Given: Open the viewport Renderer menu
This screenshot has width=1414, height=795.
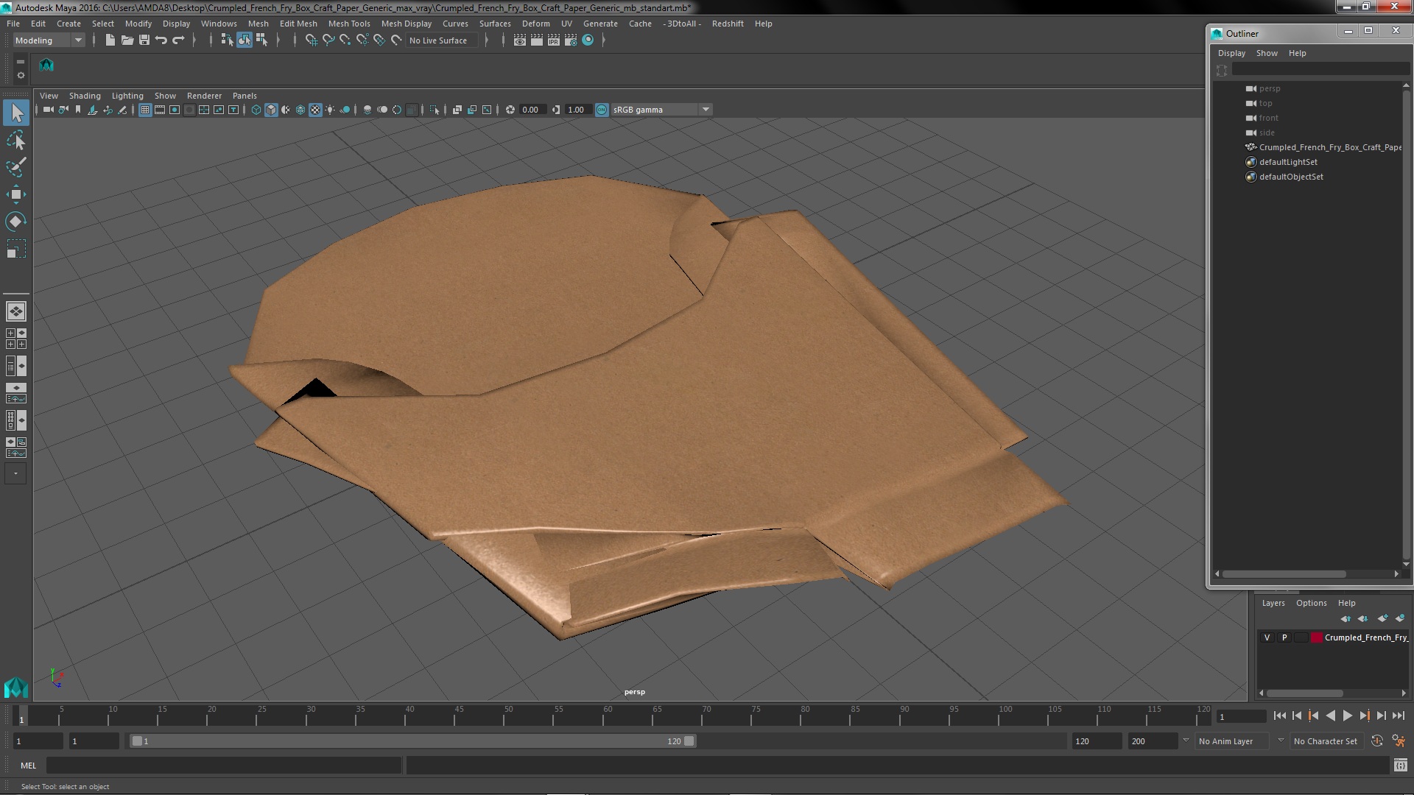Looking at the screenshot, I should 204,96.
